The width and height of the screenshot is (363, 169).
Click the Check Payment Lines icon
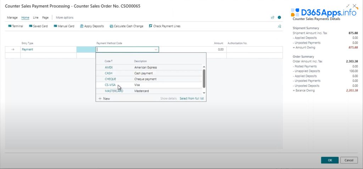(x=151, y=26)
